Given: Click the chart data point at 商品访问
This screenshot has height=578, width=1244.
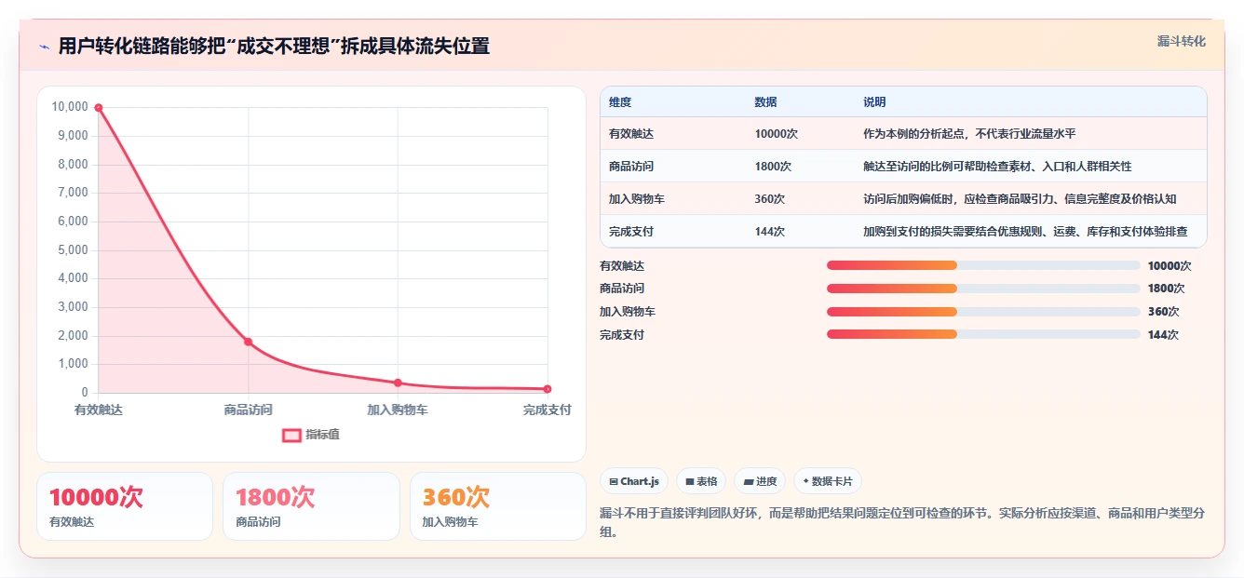Looking at the screenshot, I should point(249,342).
